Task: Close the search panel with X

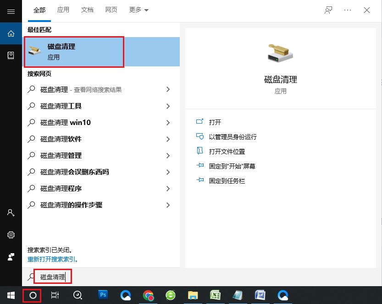Action: coord(367,10)
